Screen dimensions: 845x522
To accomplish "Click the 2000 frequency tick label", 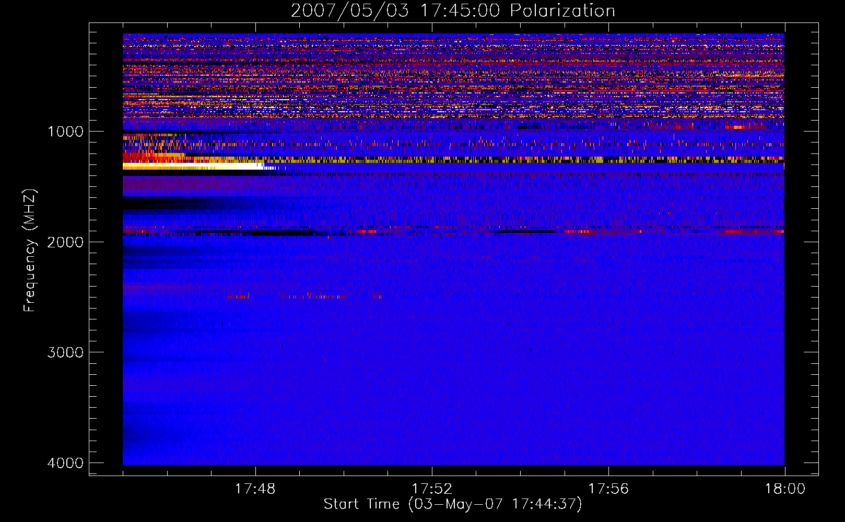I will (65, 242).
